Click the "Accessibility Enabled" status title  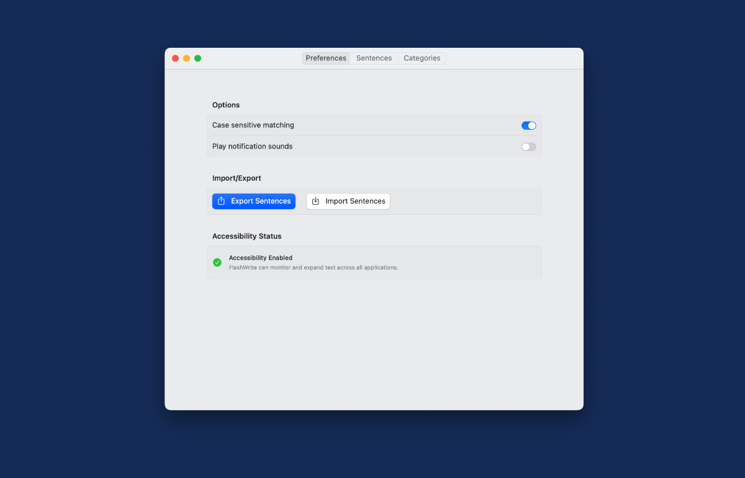pyautogui.click(x=261, y=258)
